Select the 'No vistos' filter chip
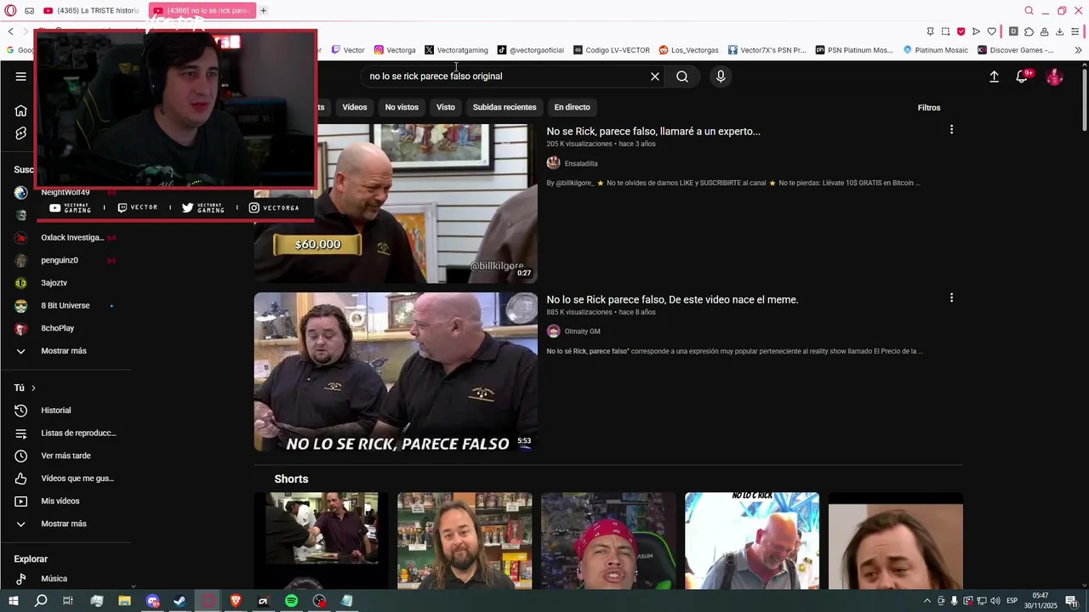The image size is (1089, 612). pyautogui.click(x=402, y=107)
